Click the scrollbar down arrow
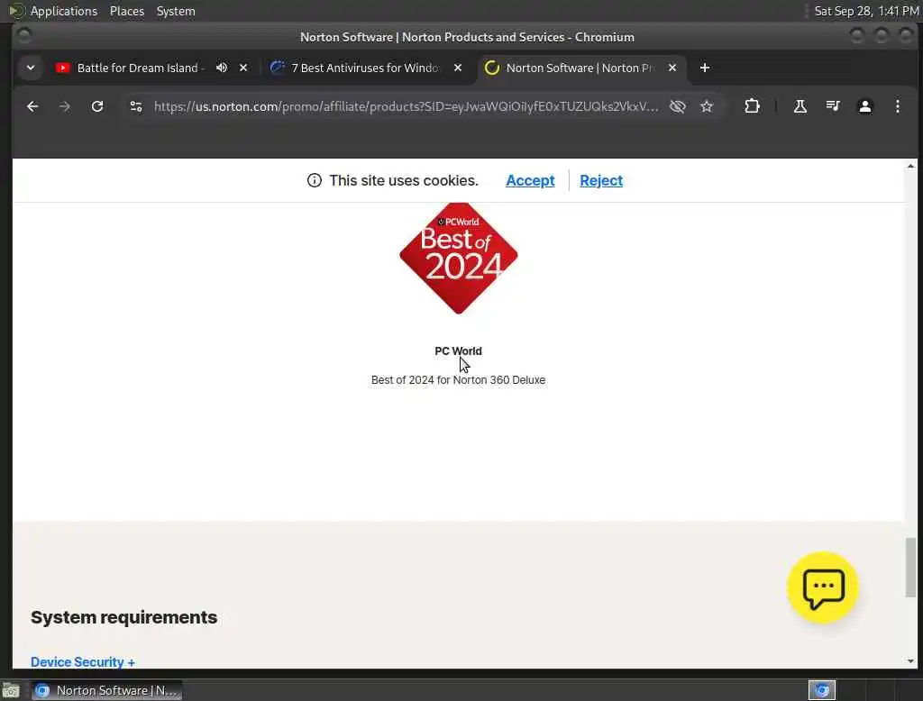The width and height of the screenshot is (923, 701). pyautogui.click(x=910, y=661)
